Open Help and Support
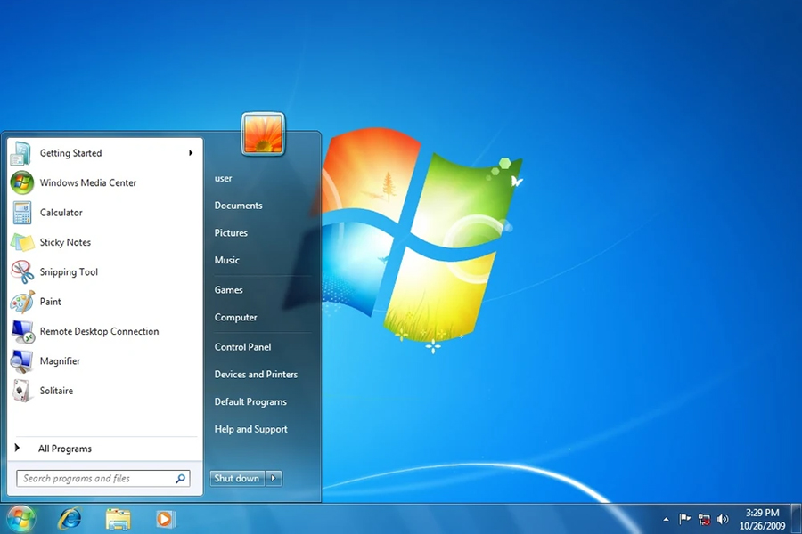 pyautogui.click(x=250, y=429)
